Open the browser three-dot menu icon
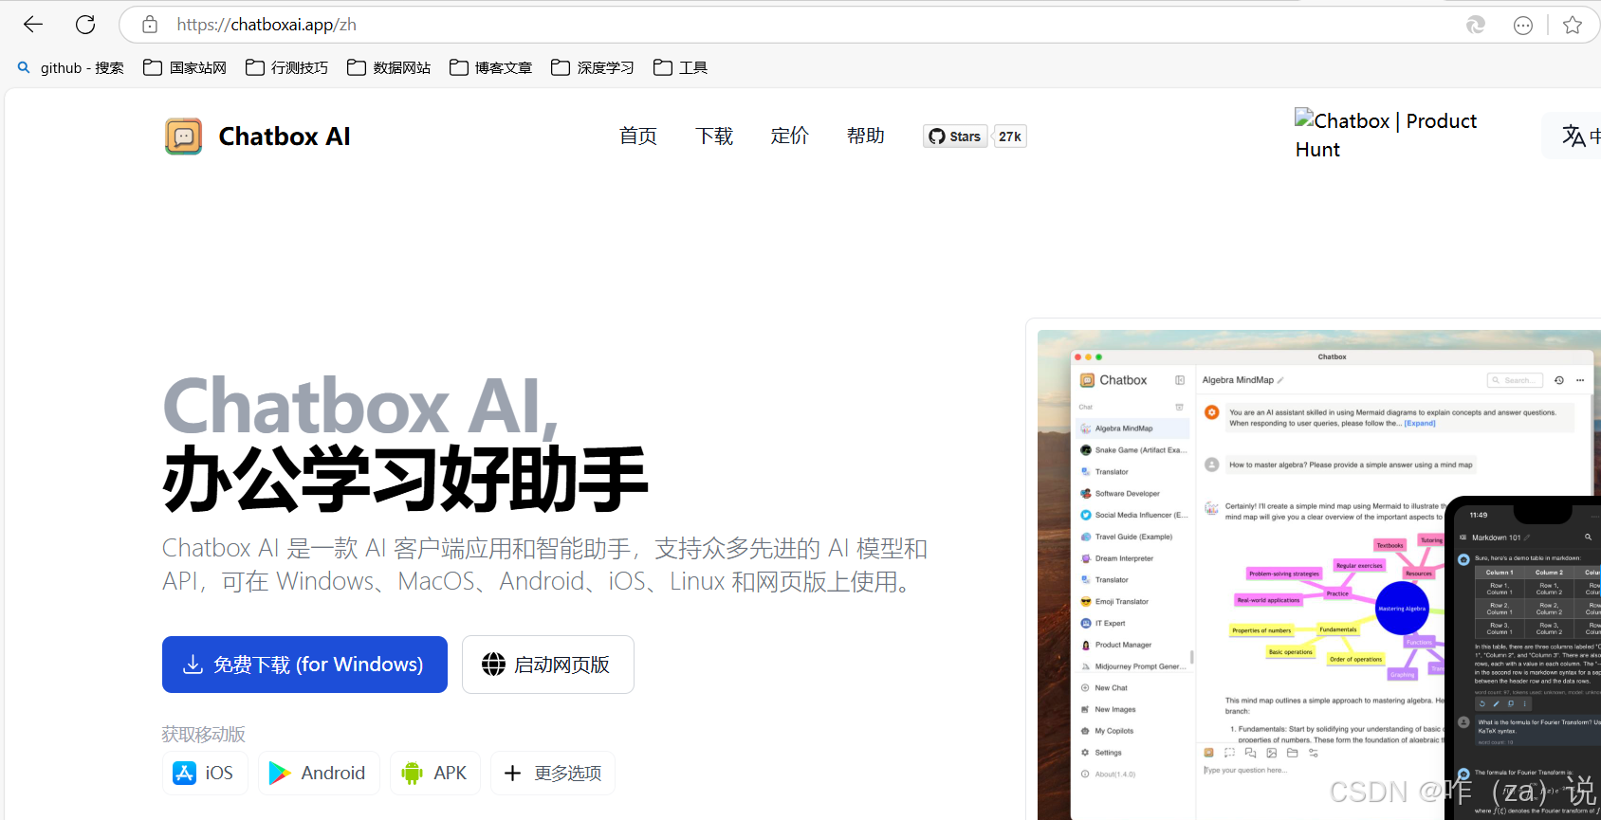Viewport: 1601px width, 820px height. (1523, 26)
